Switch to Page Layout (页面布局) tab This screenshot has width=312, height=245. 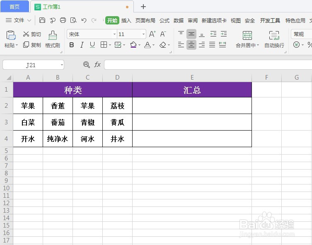point(145,20)
